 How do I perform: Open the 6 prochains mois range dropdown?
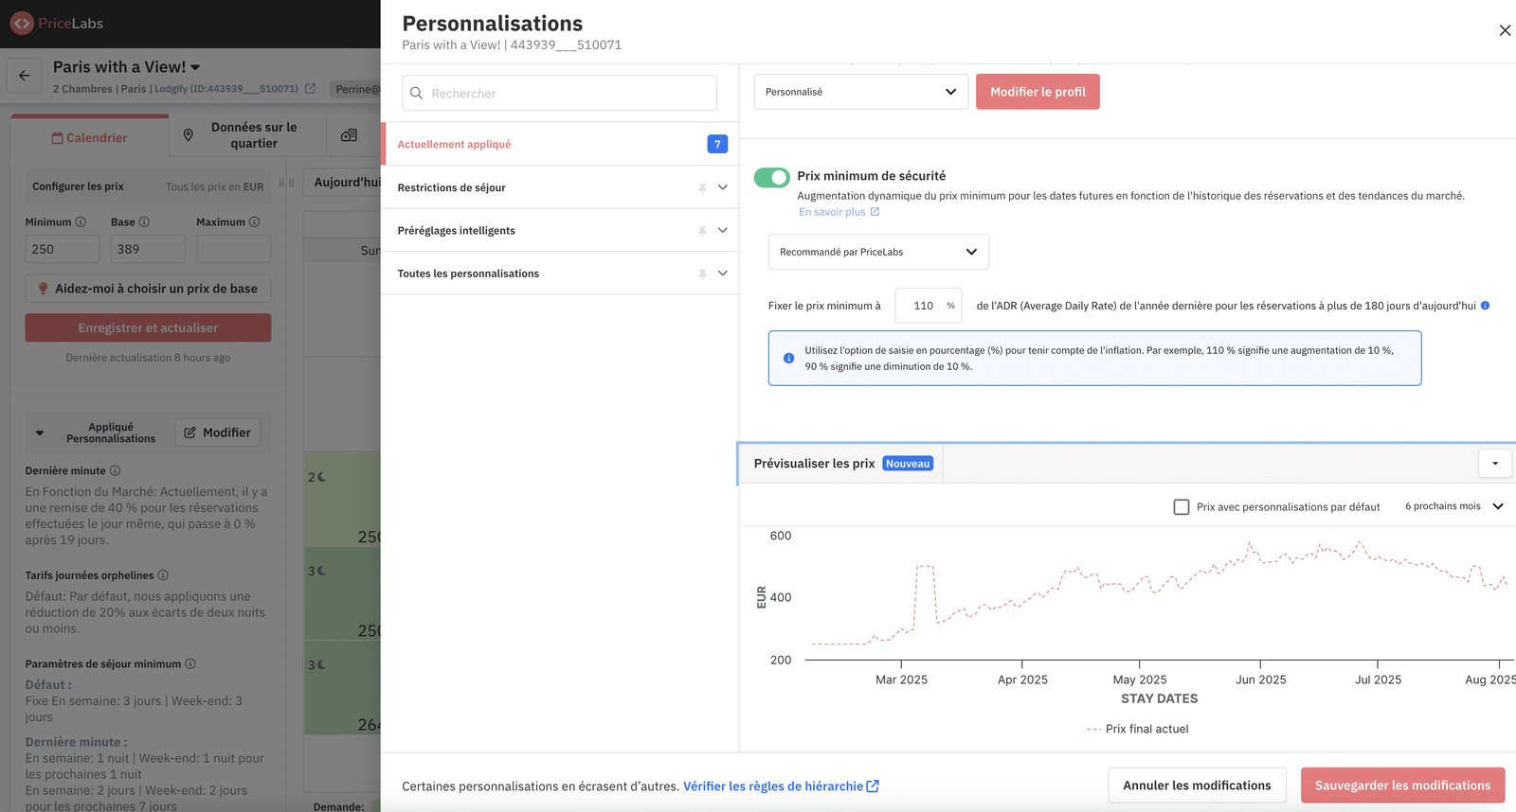tap(1454, 506)
